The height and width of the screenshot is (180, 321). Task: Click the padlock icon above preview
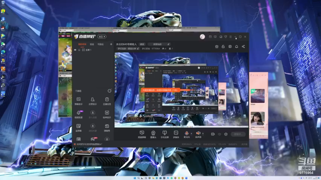click(x=223, y=46)
